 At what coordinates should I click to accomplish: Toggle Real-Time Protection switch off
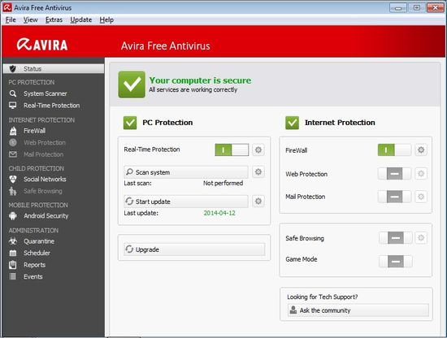232,149
